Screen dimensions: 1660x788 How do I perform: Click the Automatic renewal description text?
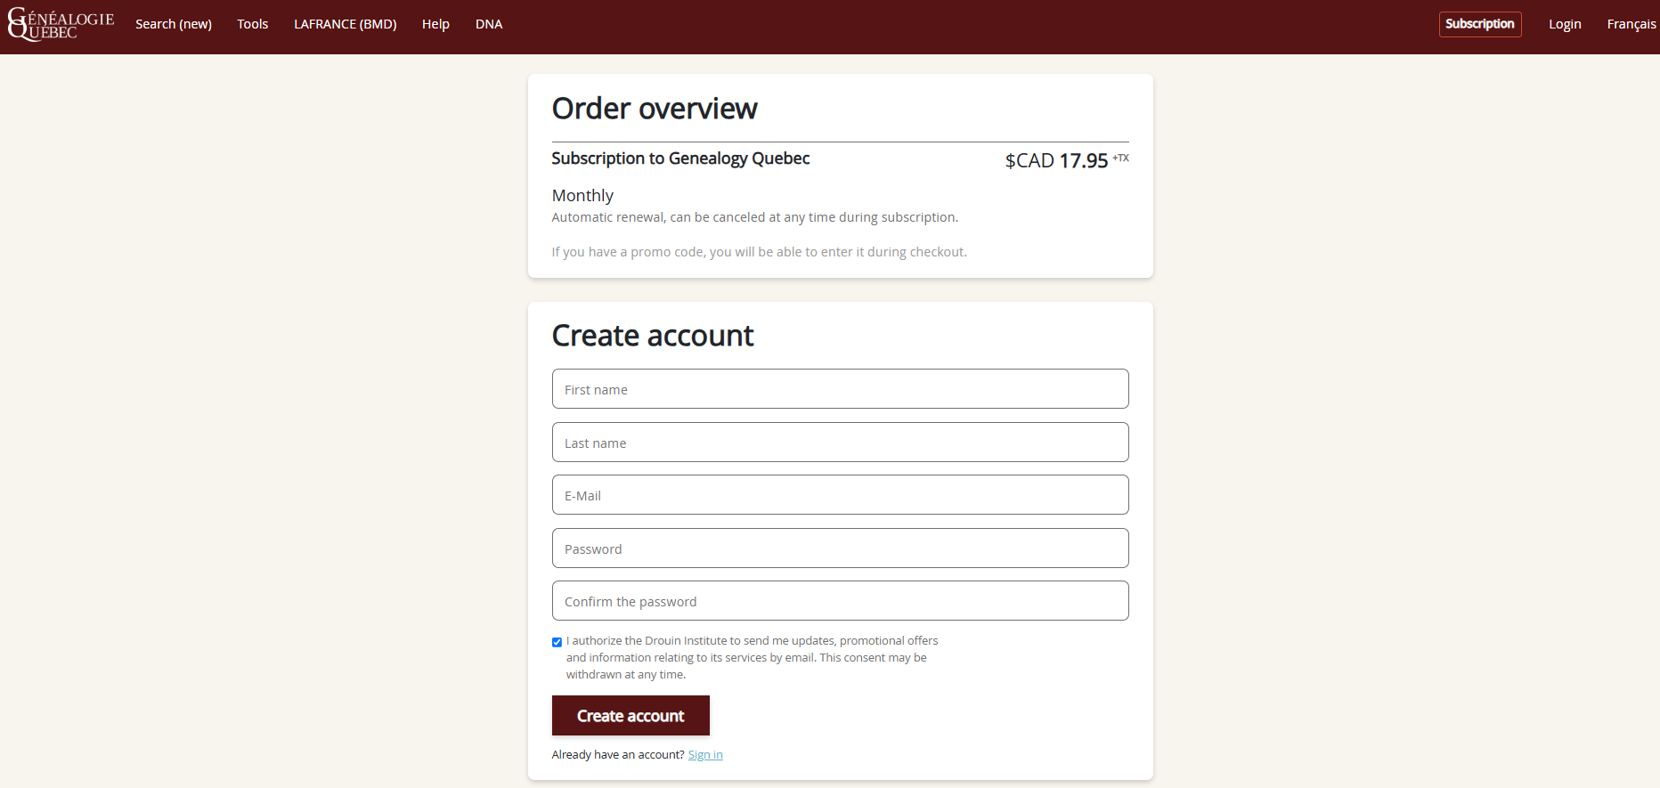click(755, 217)
